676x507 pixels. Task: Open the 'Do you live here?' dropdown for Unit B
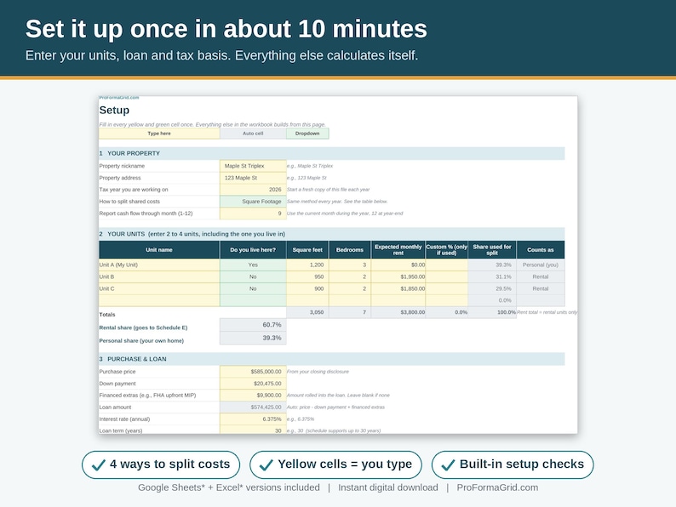[253, 276]
